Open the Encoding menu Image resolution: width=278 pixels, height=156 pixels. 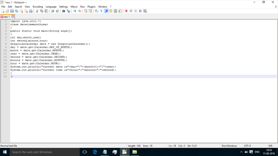point(38,6)
